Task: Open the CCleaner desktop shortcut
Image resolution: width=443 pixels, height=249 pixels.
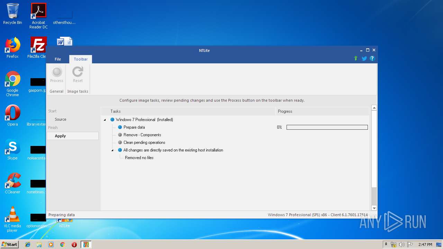Action: pos(12,183)
